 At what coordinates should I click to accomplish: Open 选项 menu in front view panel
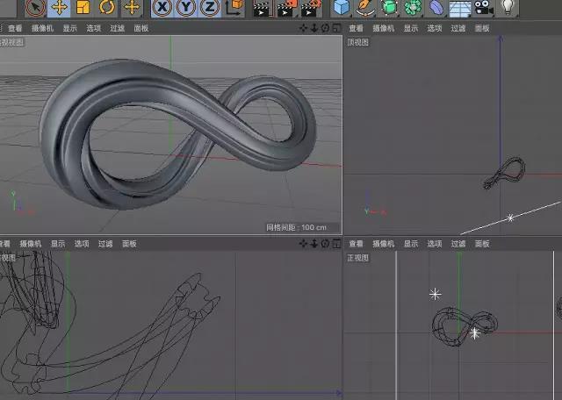435,244
